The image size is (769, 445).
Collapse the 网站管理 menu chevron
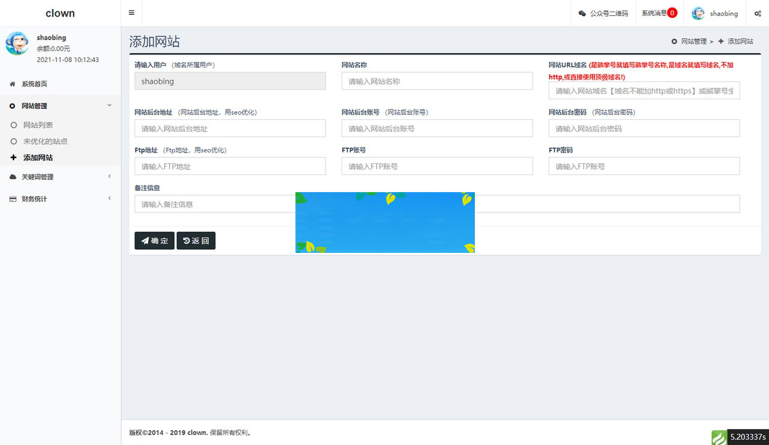click(109, 106)
